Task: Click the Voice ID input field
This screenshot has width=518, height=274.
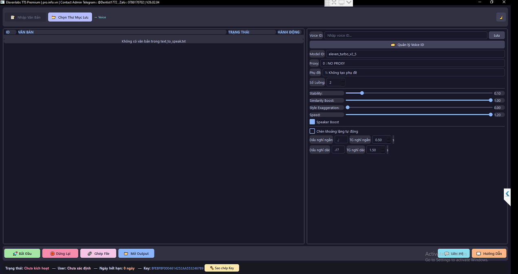Action: 405,35
